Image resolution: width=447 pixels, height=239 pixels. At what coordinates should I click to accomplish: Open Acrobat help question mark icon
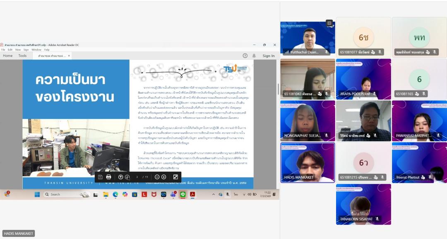click(x=245, y=56)
